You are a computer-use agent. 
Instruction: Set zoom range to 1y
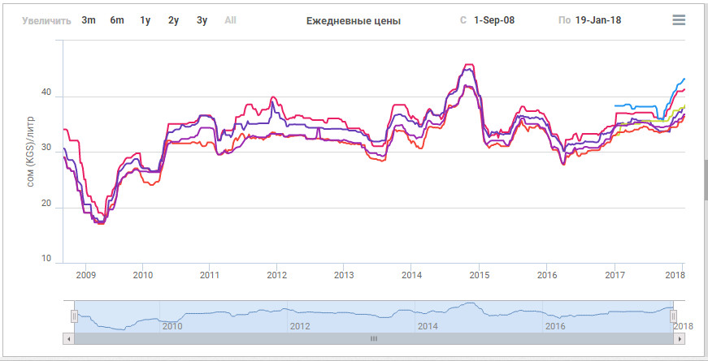(145, 20)
